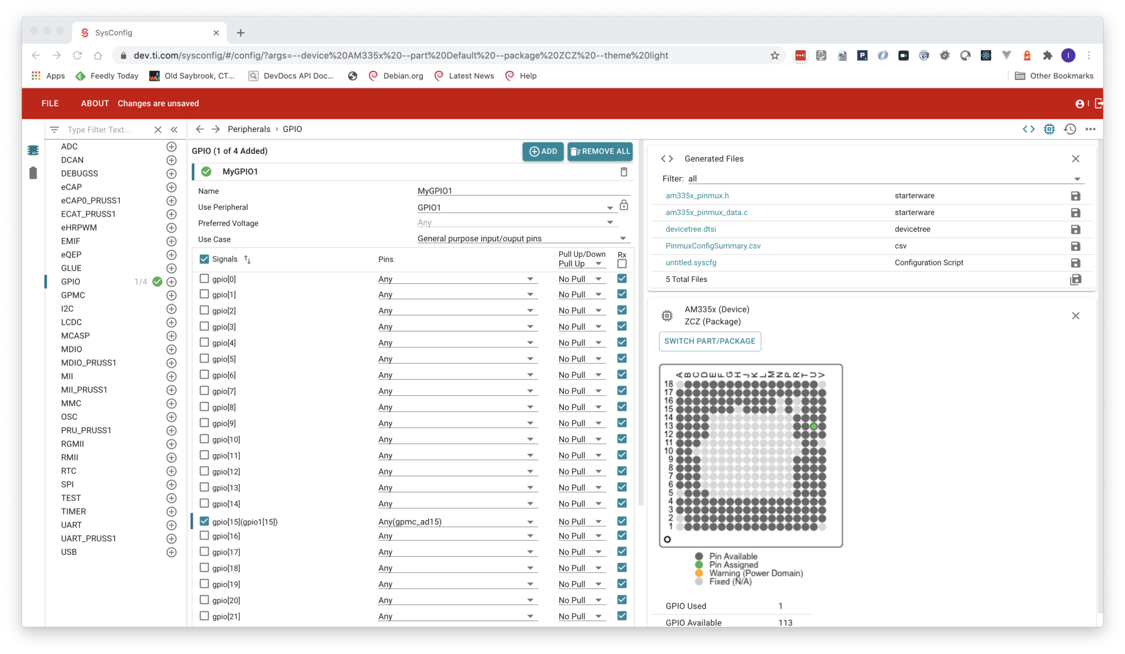This screenshot has width=1125, height=654.
Task: Delete MyGPIO1 using the trash icon
Action: [623, 171]
